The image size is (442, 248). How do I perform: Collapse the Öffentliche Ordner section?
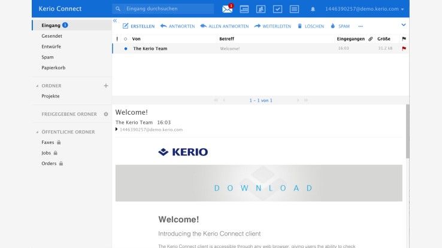[x=37, y=132]
